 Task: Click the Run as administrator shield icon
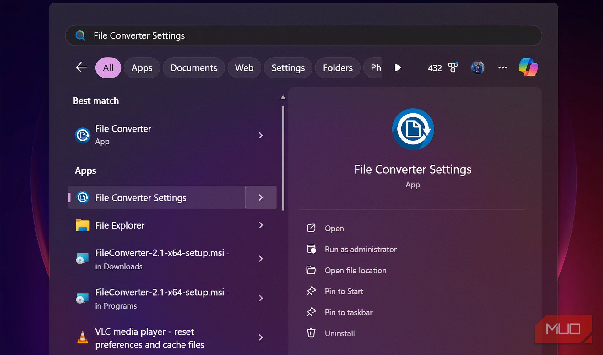tap(311, 249)
